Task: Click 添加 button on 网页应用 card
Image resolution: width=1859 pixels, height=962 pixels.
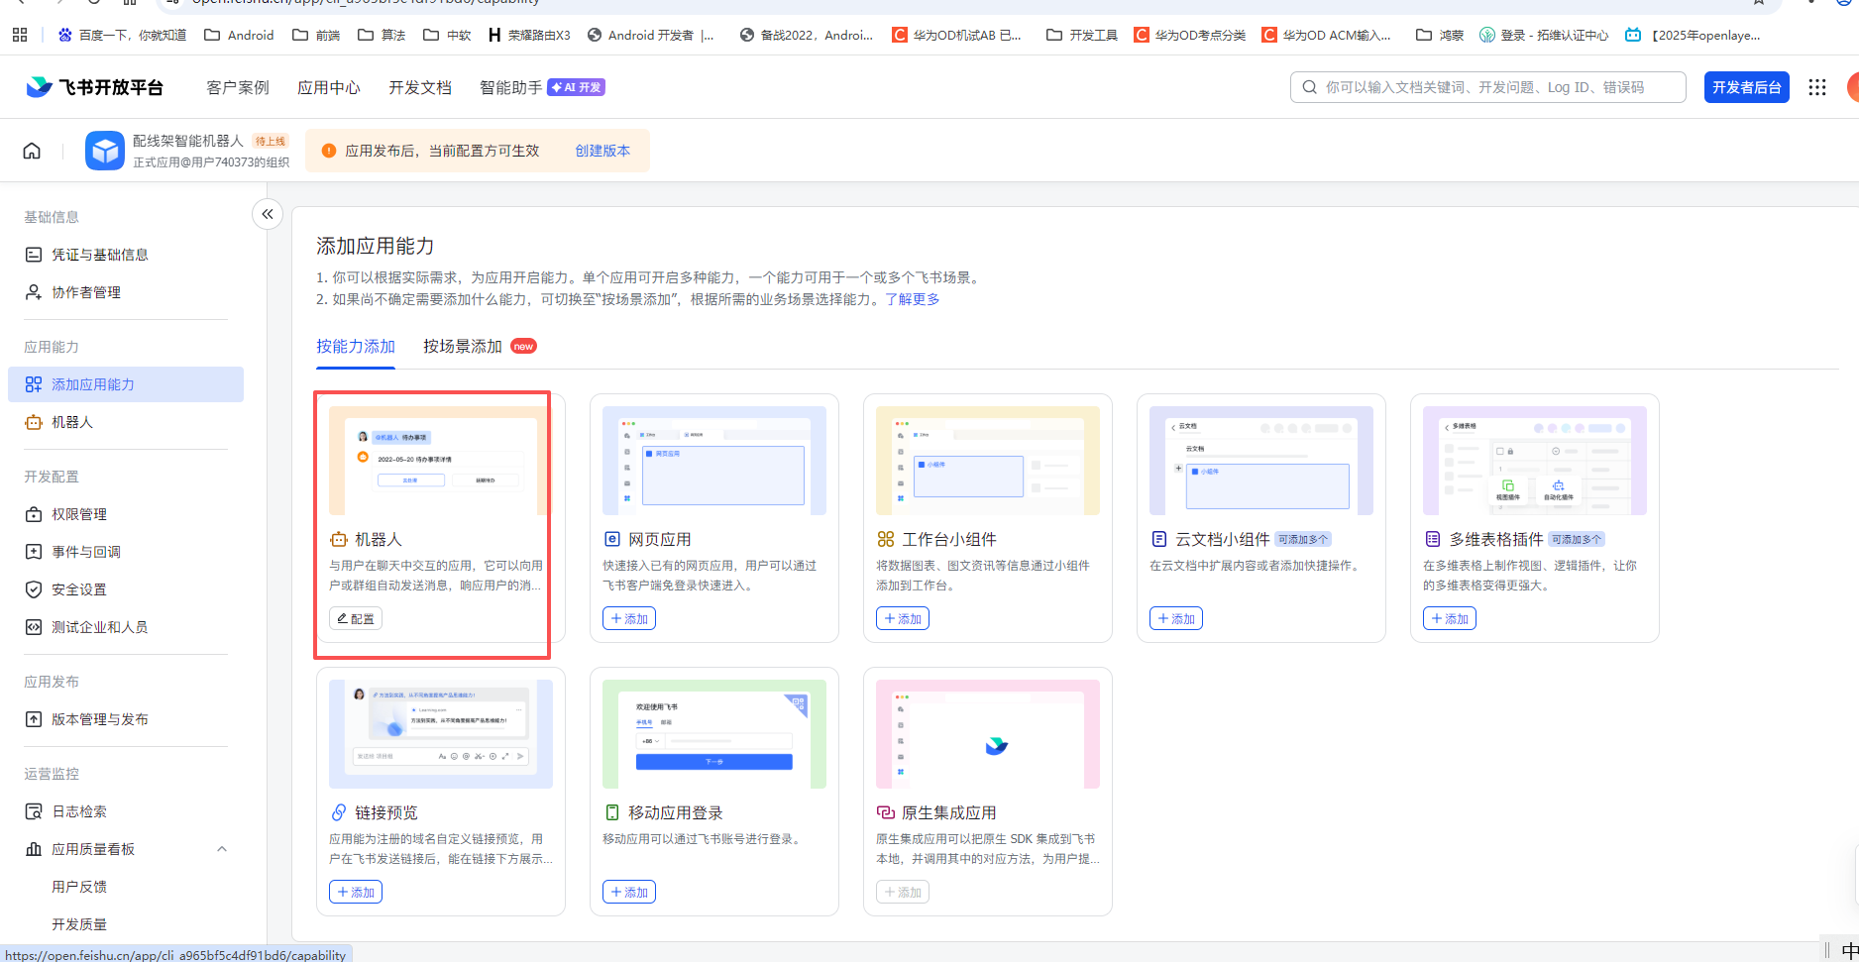Action: click(629, 618)
